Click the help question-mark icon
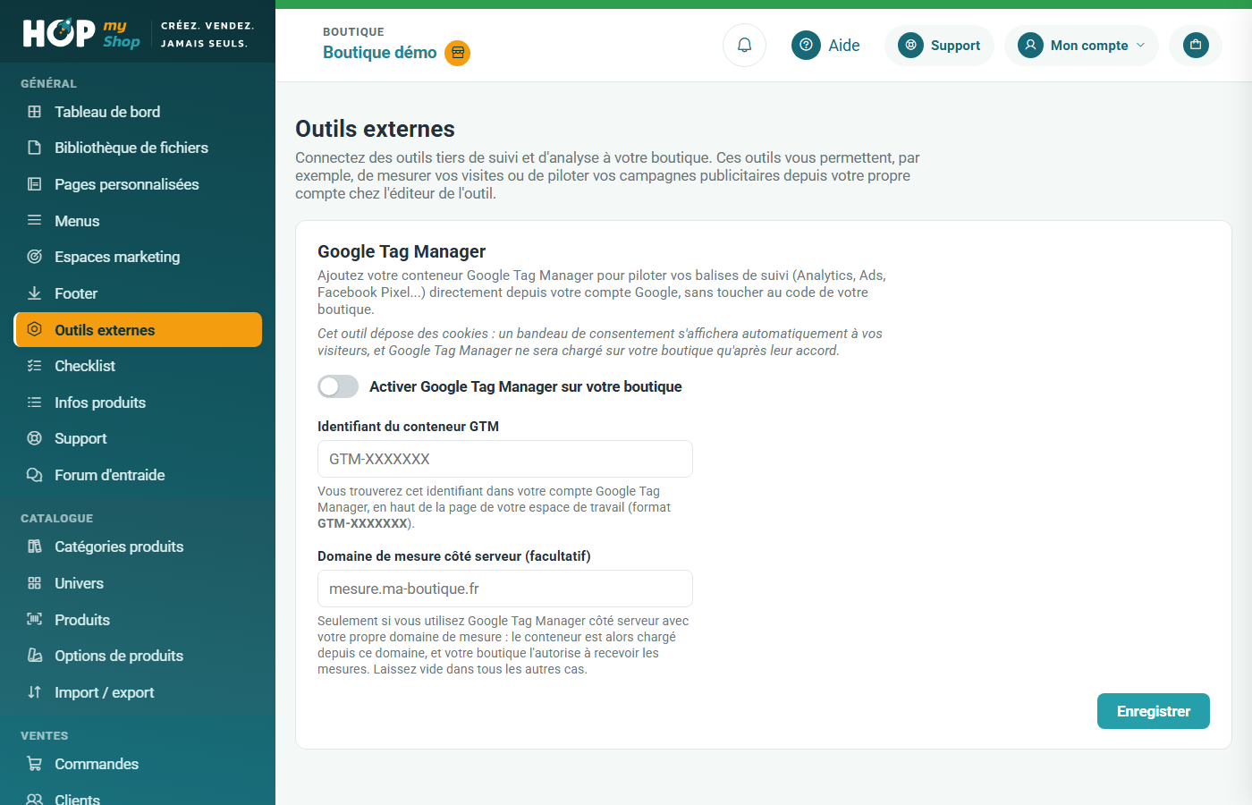 (806, 45)
